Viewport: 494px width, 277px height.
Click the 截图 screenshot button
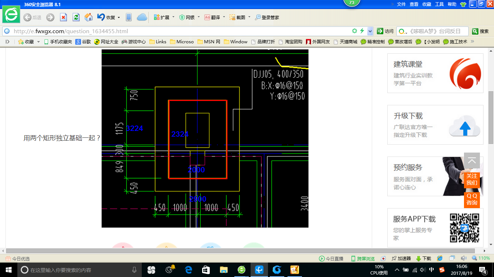coord(238,17)
